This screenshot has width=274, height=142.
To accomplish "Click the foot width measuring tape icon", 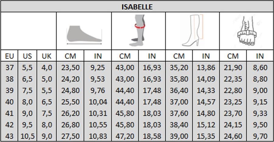I will [246, 30].
